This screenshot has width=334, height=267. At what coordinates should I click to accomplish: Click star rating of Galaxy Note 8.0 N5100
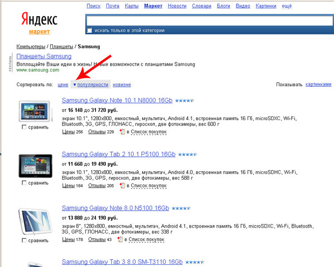[180, 208]
